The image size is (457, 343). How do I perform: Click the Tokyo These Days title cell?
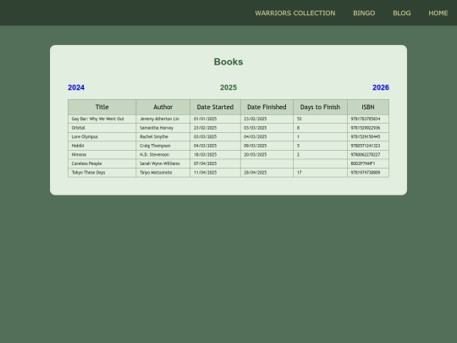(102, 173)
